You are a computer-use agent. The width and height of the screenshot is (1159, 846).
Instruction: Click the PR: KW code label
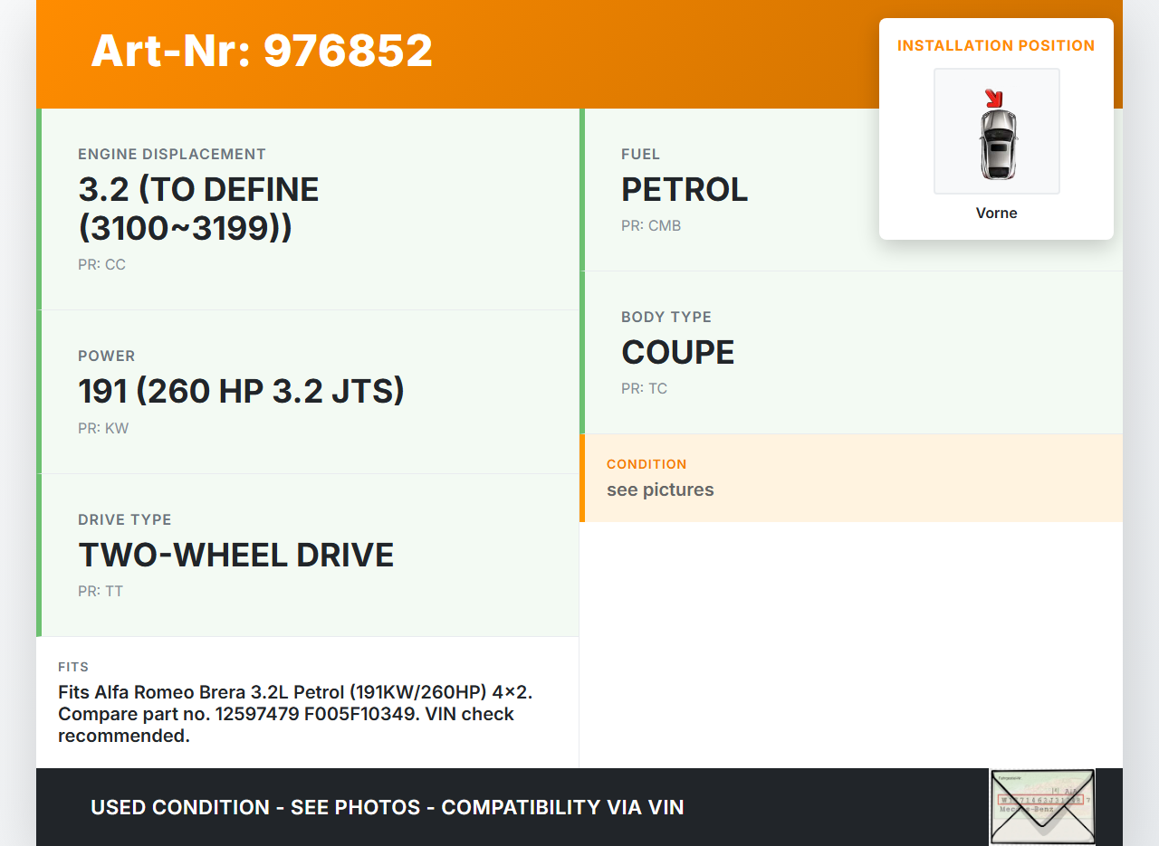point(103,428)
